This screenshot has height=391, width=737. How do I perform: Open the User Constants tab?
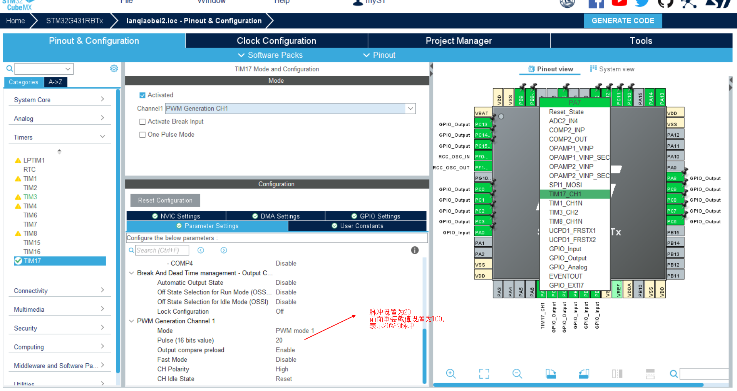(x=357, y=226)
